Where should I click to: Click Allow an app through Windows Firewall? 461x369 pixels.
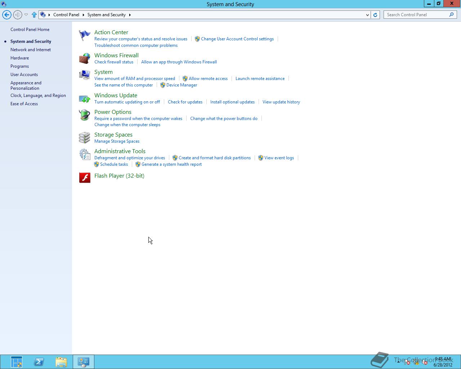[x=179, y=62]
